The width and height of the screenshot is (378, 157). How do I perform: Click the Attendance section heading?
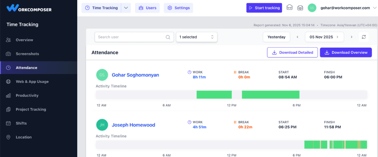point(105,52)
